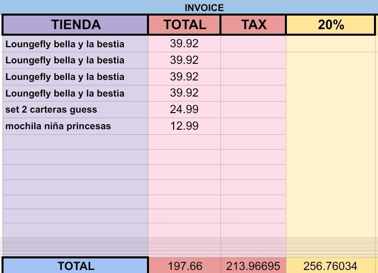Click the 24.99 price cell
The width and height of the screenshot is (378, 273).
(184, 110)
